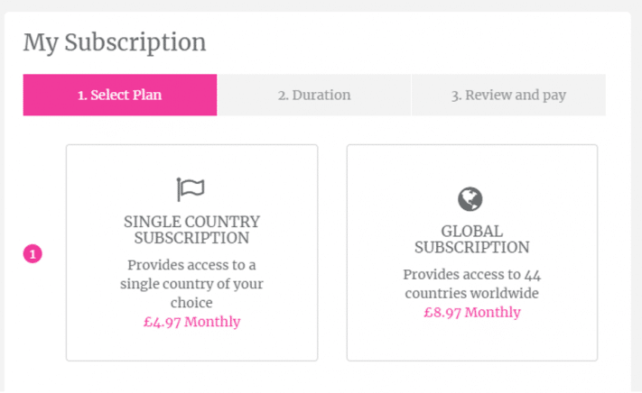
Task: Click the £8.97 Monthly price link
Action: pyautogui.click(x=472, y=313)
